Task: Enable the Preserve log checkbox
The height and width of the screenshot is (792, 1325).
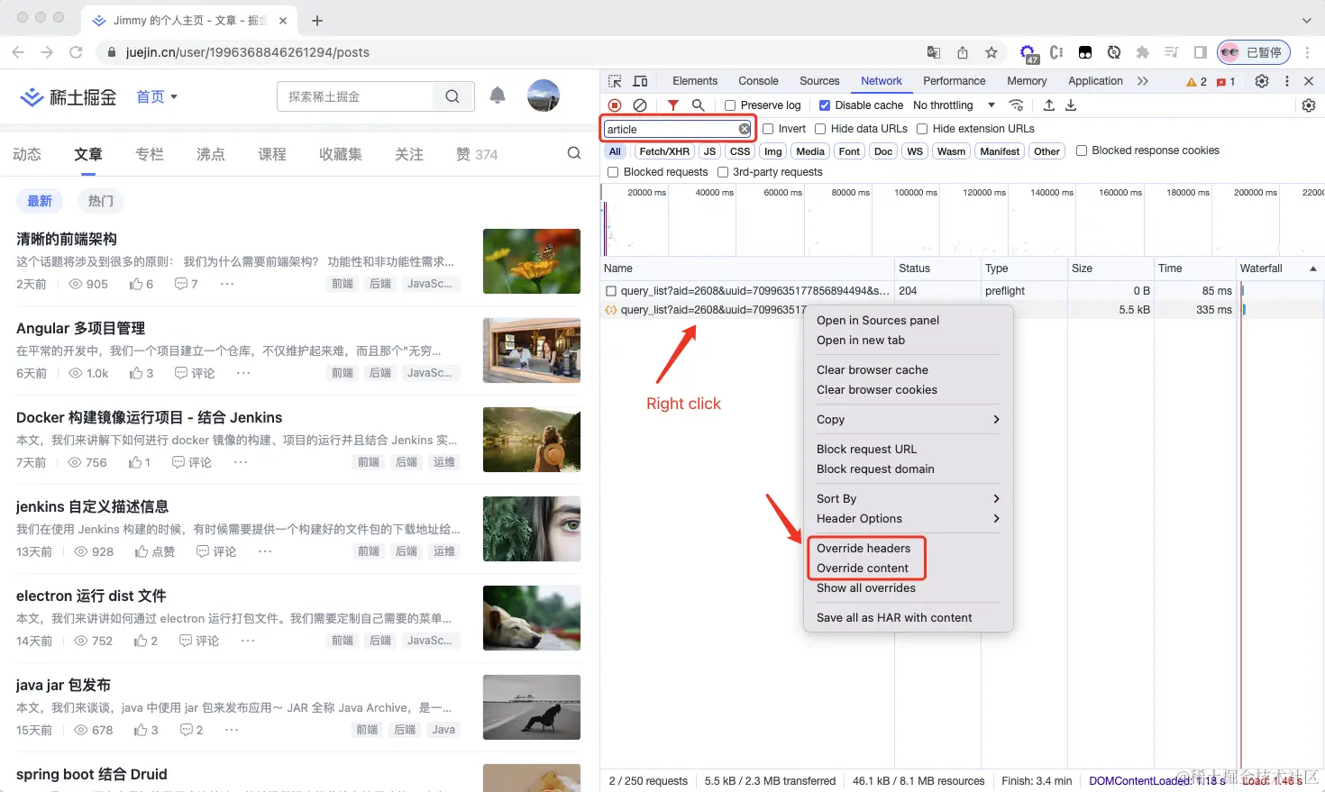Action: [730, 105]
